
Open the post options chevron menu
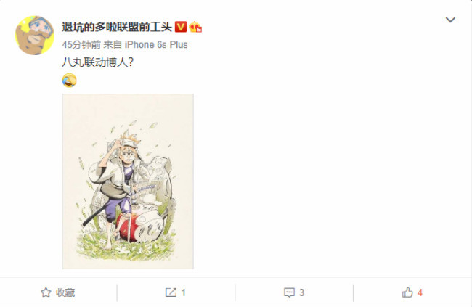[450, 20]
